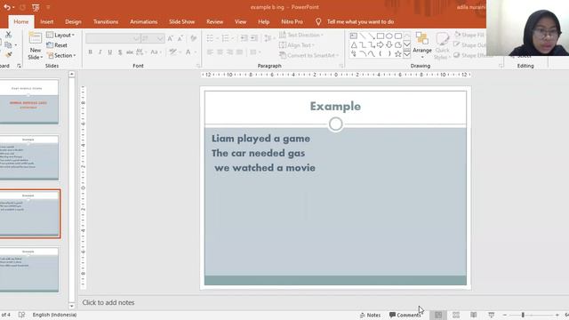This screenshot has width=569, height=320.
Task: Toggle Align Left paragraph alignment
Action: click(210, 52)
